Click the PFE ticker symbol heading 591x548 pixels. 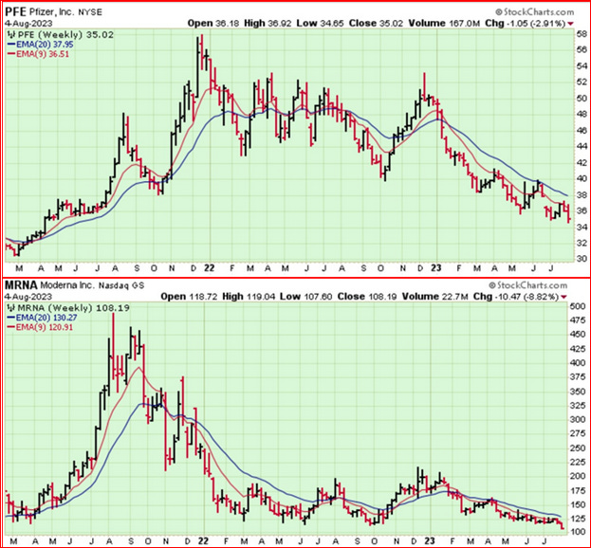pos(16,11)
